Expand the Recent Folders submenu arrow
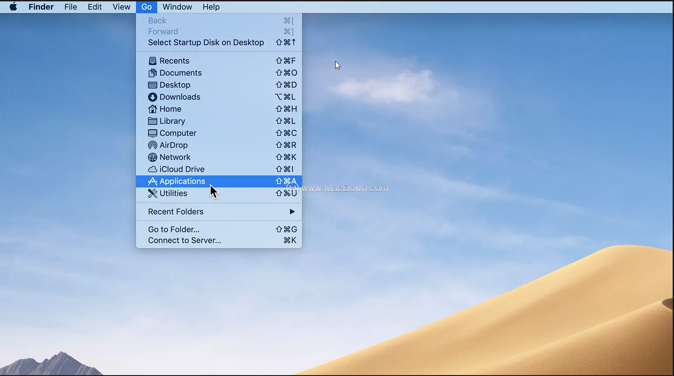This screenshot has width=674, height=376. [293, 212]
